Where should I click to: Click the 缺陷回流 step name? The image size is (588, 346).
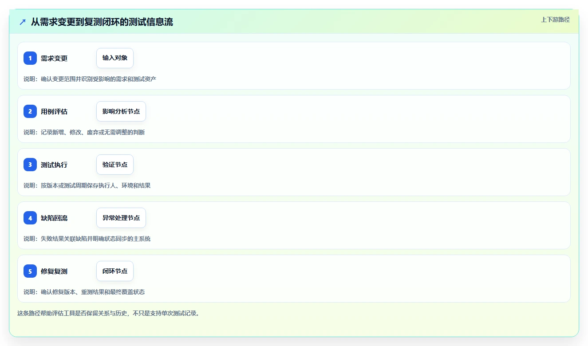[54, 218]
